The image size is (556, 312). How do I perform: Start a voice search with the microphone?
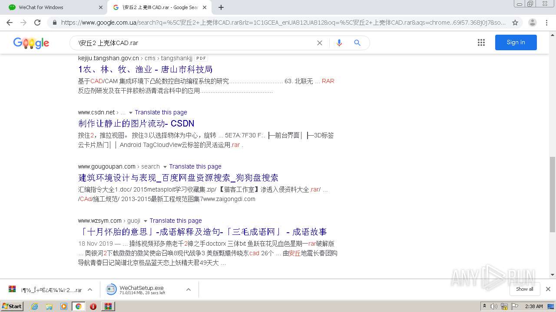[339, 43]
